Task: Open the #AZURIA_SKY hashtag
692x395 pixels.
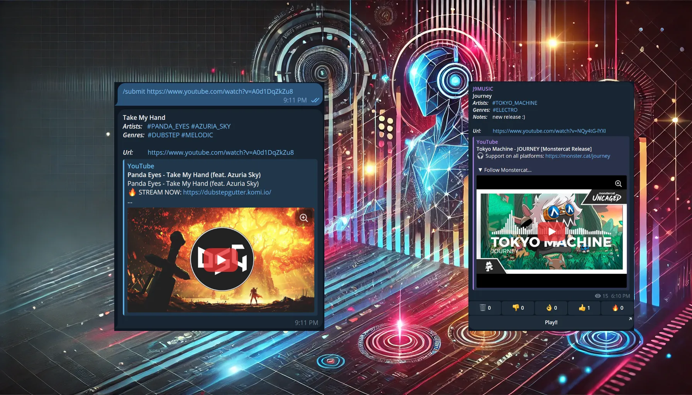Action: coord(211,126)
